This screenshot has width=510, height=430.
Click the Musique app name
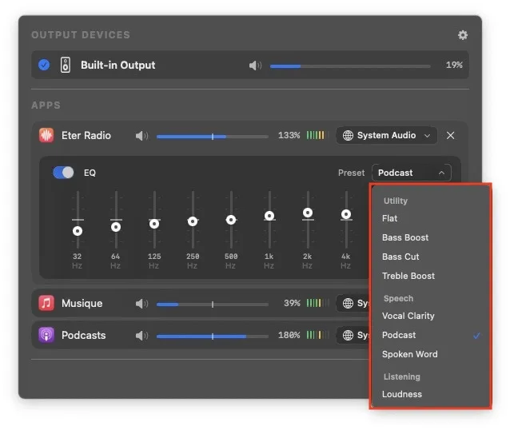pos(82,304)
